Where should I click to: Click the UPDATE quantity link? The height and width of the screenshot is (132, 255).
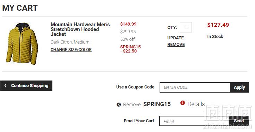click(x=176, y=38)
